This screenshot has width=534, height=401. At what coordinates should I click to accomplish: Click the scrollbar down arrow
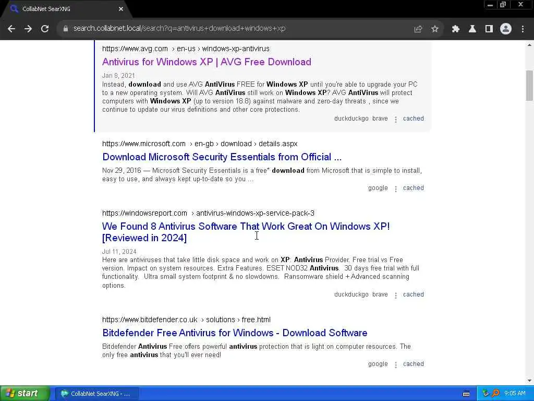tap(529, 381)
